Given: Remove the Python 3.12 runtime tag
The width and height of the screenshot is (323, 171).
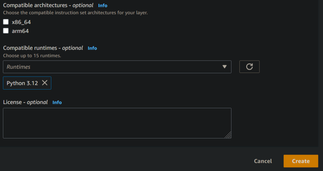Looking at the screenshot, I should click(45, 83).
